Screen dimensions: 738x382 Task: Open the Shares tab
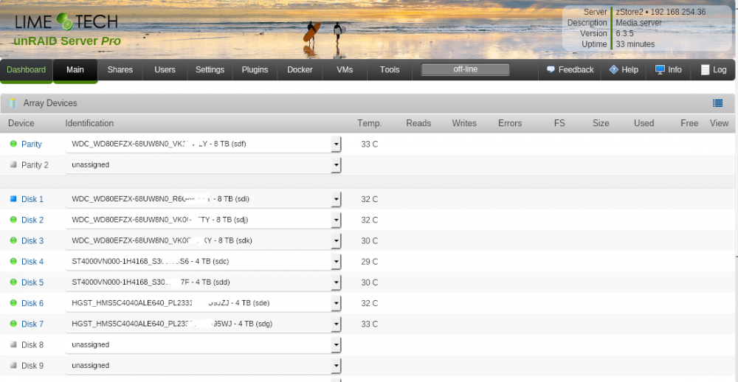click(x=120, y=69)
